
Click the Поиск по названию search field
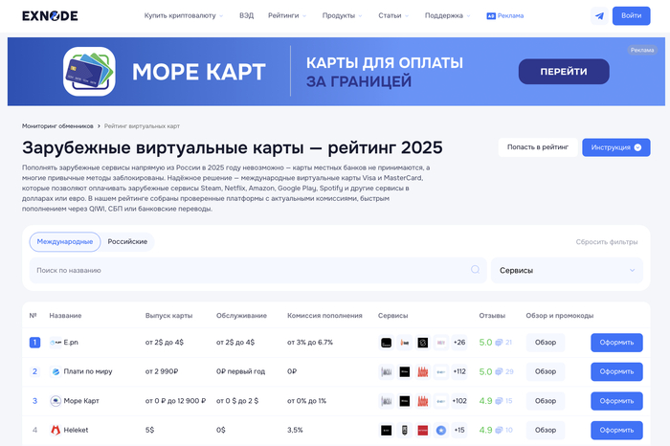(x=249, y=270)
